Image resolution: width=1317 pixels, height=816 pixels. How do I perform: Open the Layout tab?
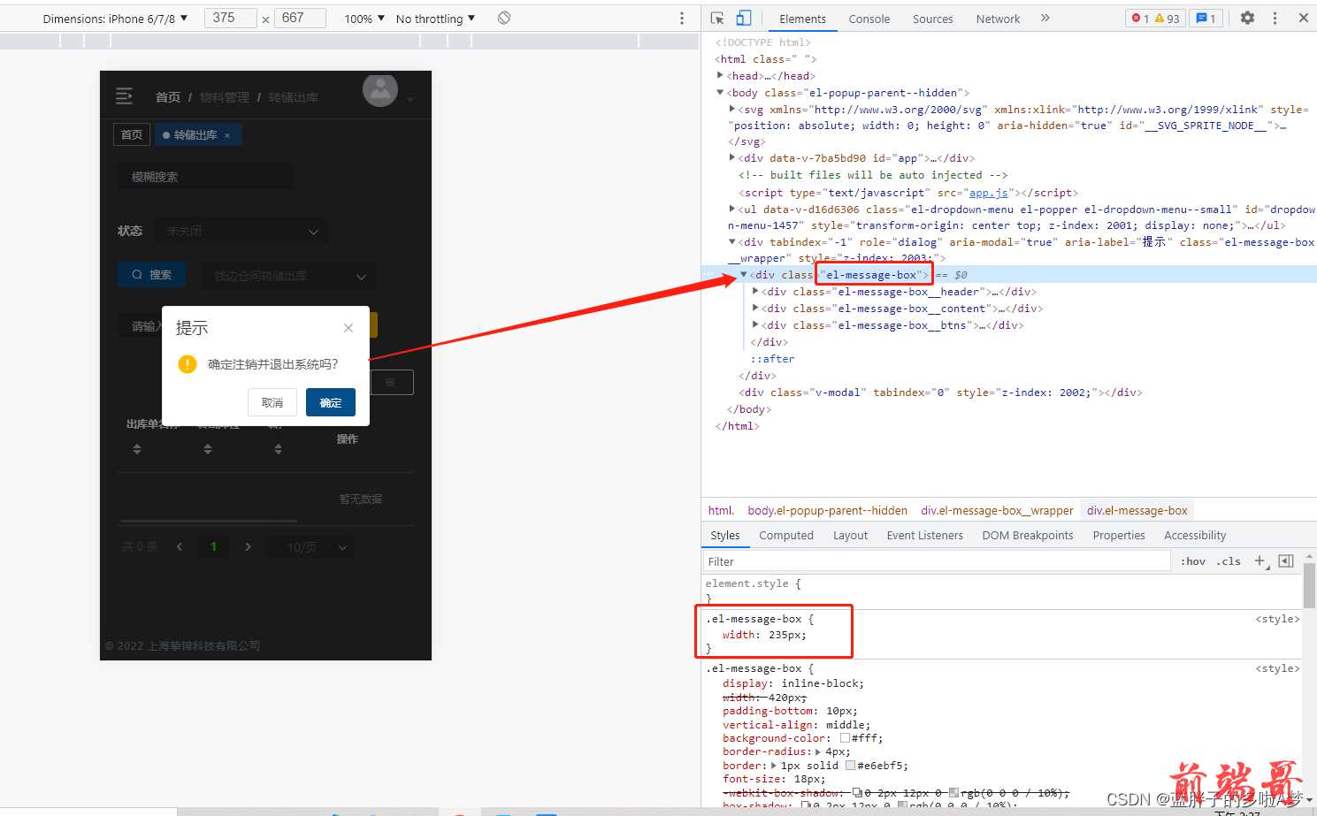(x=850, y=535)
